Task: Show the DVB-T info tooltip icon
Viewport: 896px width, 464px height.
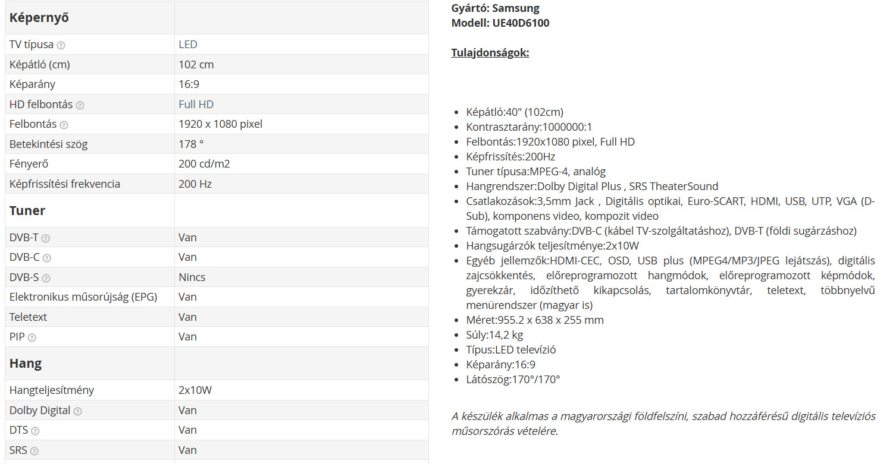Action: coord(46,238)
